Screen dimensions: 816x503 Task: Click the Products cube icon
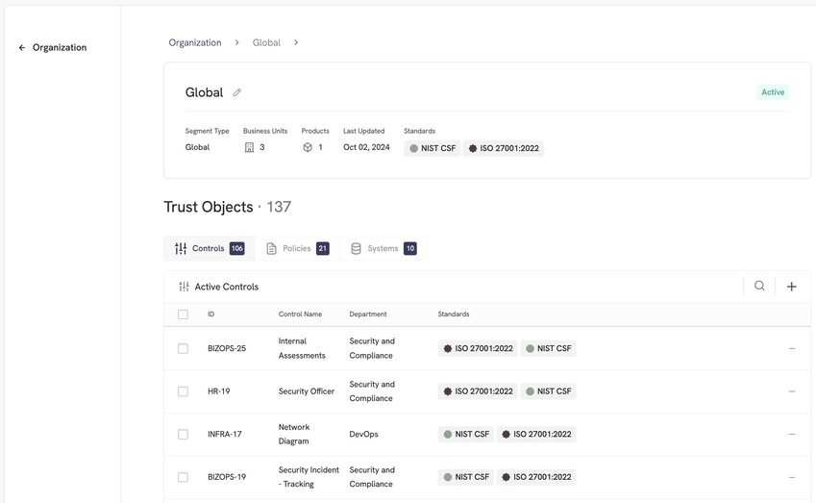pos(308,147)
